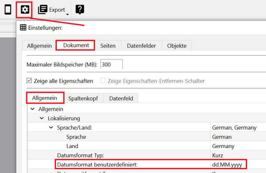Open settings via the gear icon
Screen dimensions: 266x173
[24, 9]
